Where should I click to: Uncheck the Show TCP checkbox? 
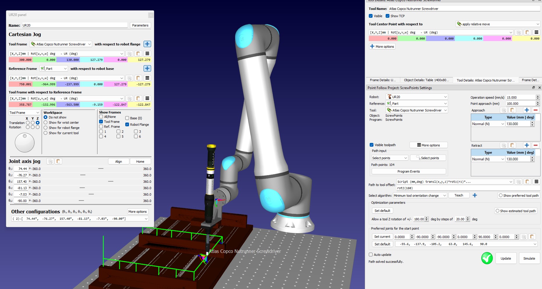coord(387,16)
